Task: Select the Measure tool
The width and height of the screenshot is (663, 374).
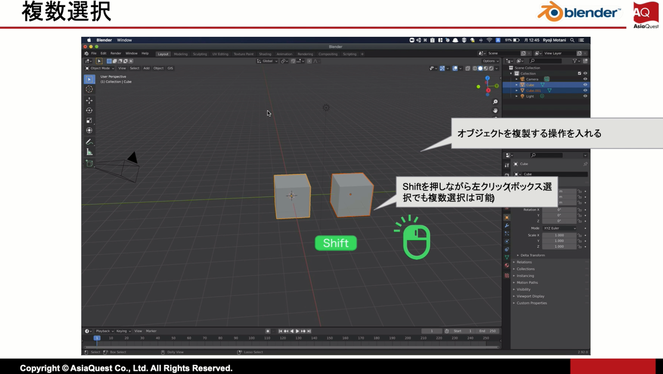Action: click(x=89, y=152)
